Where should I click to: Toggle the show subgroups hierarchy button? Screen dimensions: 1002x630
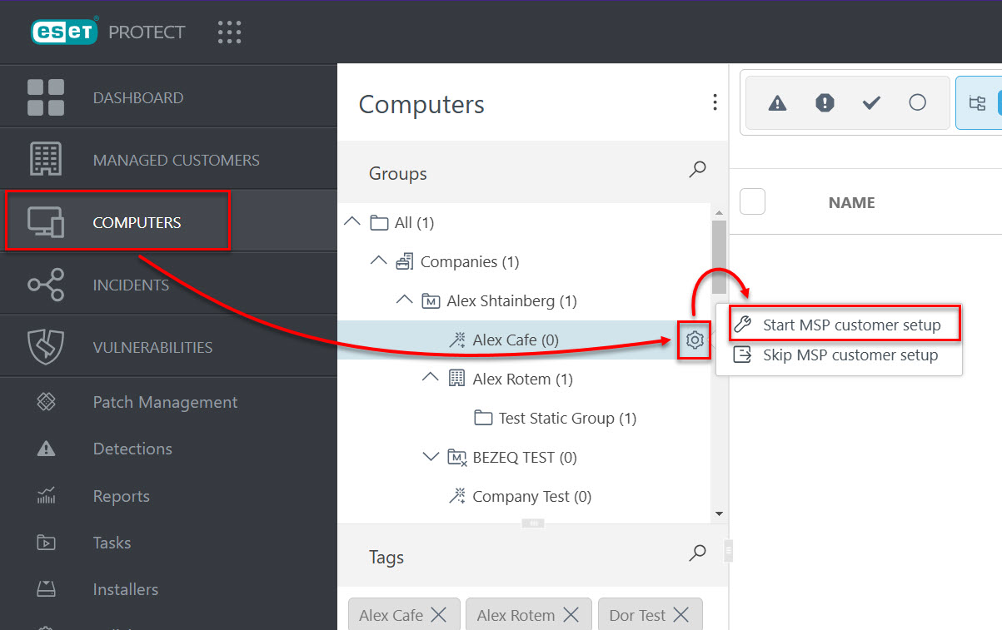point(977,103)
